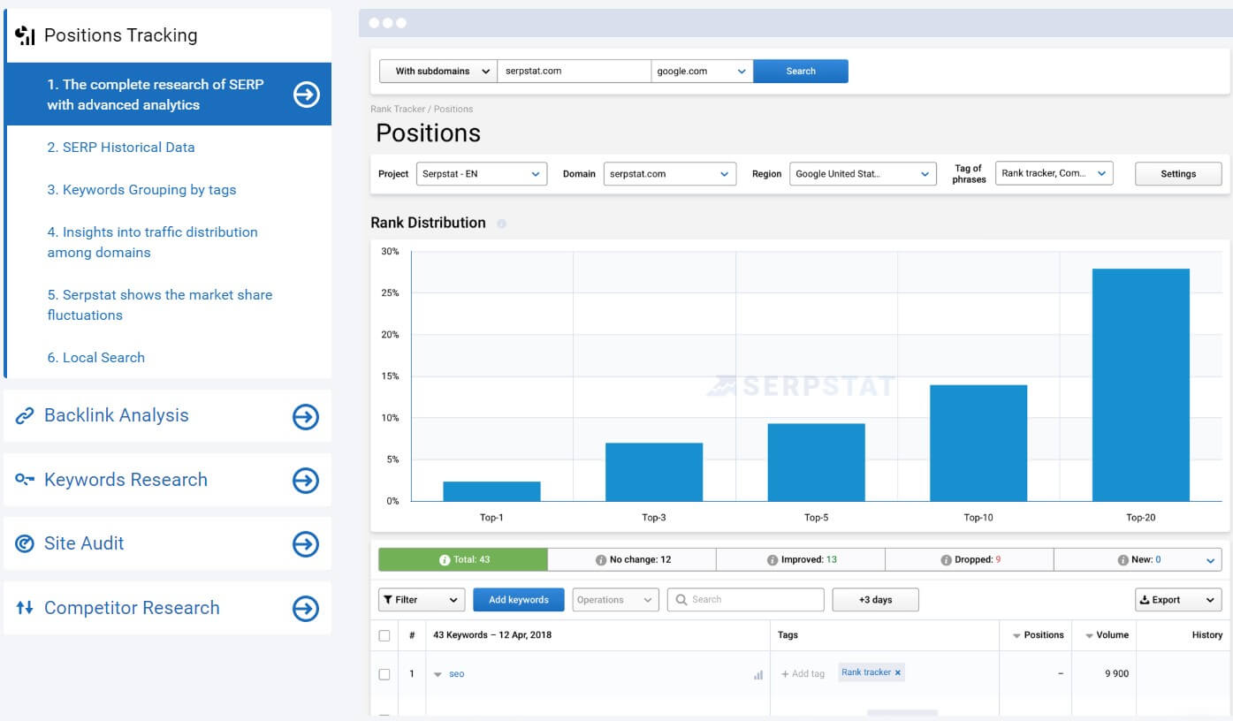Click the arrow icon beside Keywords Research
The height and width of the screenshot is (721, 1233).
tap(306, 481)
